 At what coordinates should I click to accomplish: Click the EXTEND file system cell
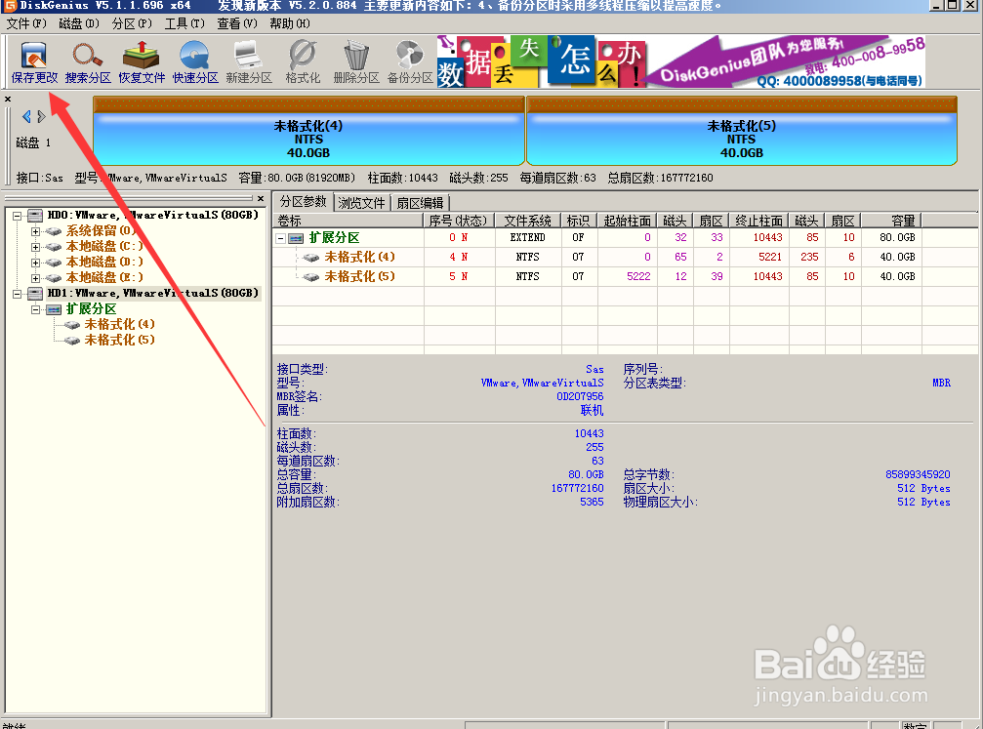point(527,237)
